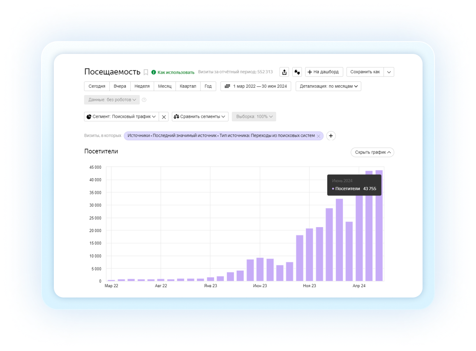Select the Неделя period tab
Screen dimensions: 476x351
(142, 86)
